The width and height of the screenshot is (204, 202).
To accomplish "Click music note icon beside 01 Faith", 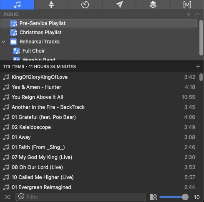I will 6,147.
